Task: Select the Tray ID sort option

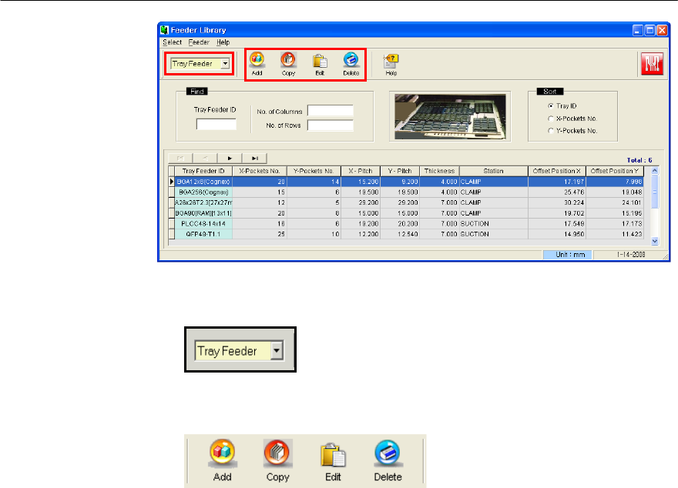Action: [x=550, y=105]
